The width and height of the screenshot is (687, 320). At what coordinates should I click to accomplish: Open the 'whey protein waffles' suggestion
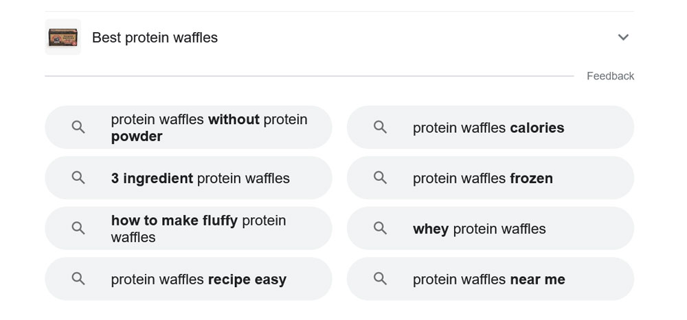[x=491, y=228]
